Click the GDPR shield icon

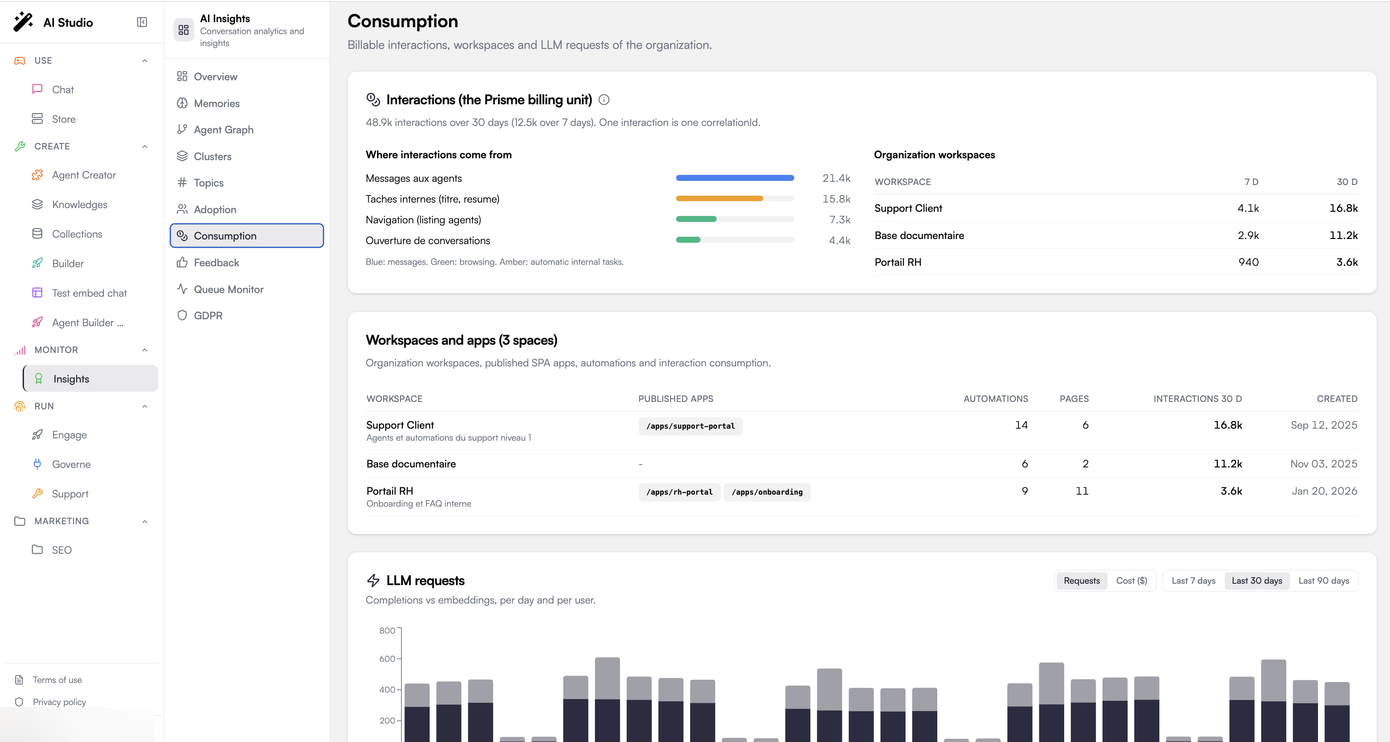pyautogui.click(x=182, y=315)
